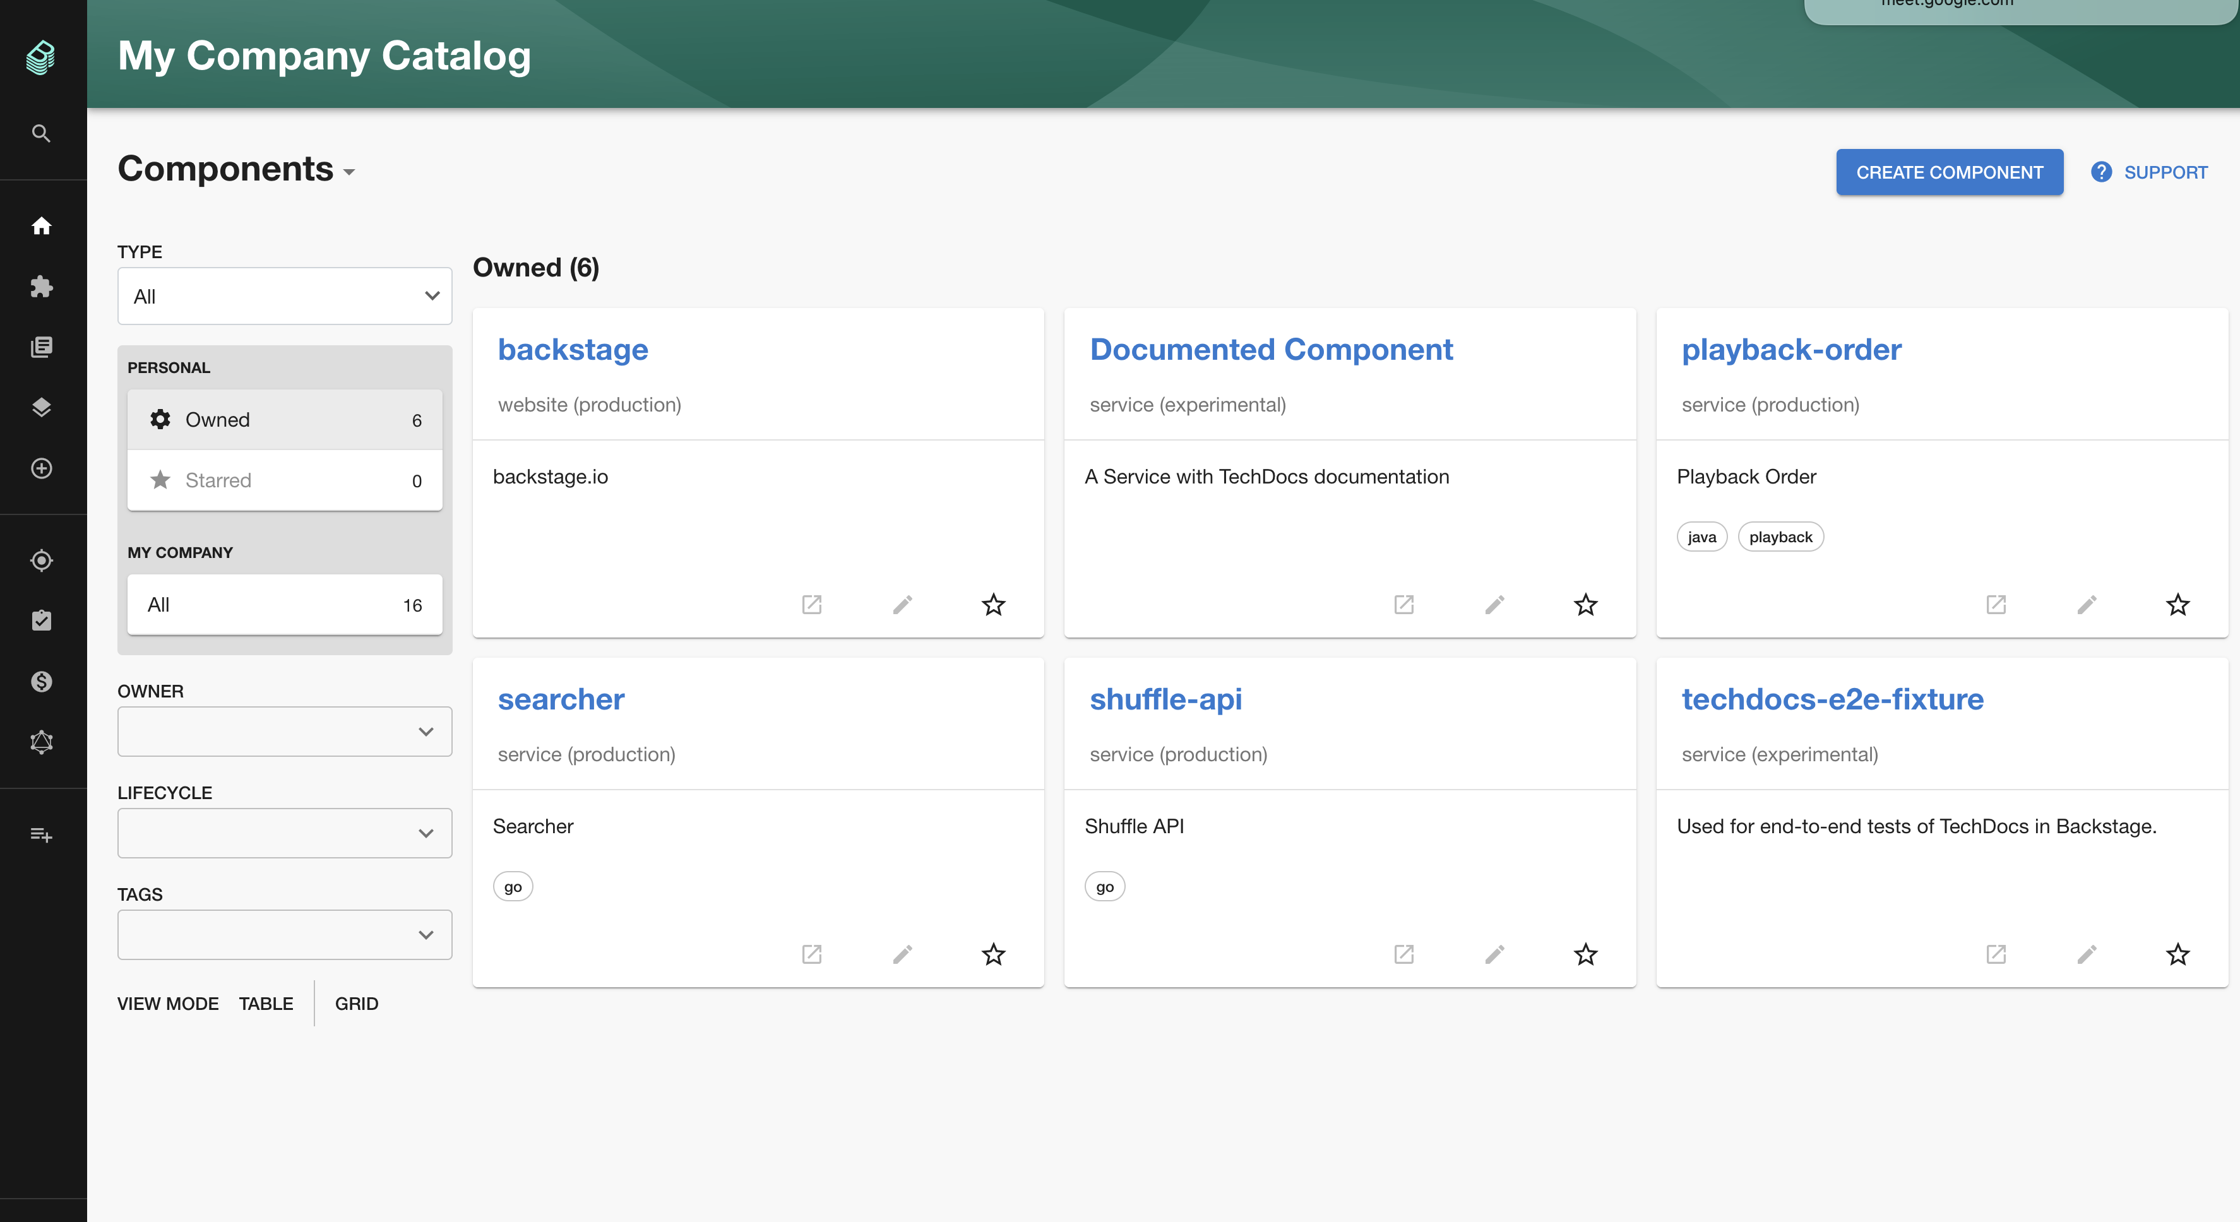Open the sidebar dollar cost insights icon
The width and height of the screenshot is (2240, 1222).
coord(41,682)
